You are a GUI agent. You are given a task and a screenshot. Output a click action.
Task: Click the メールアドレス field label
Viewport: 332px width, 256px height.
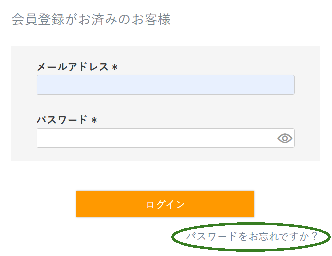(x=73, y=67)
